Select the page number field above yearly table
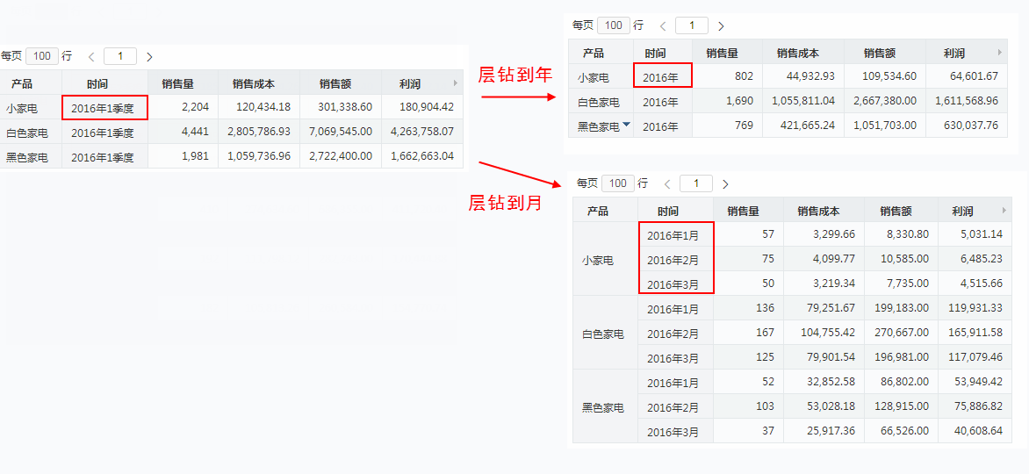The width and height of the screenshot is (1029, 474). click(x=692, y=26)
